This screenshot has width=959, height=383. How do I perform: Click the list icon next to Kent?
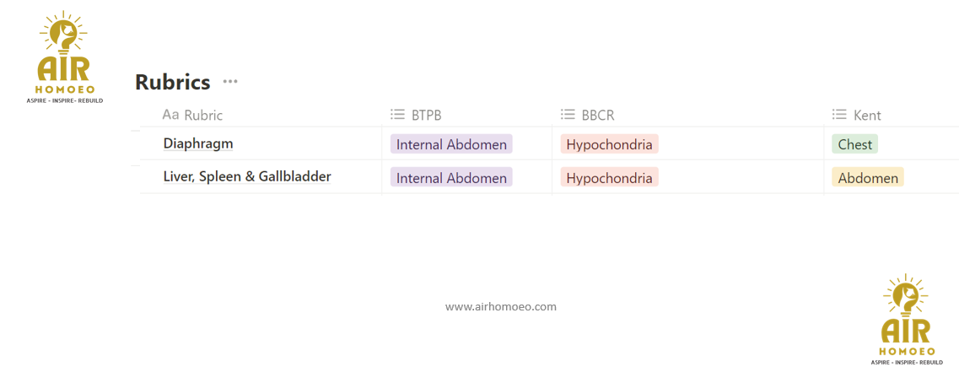point(839,115)
